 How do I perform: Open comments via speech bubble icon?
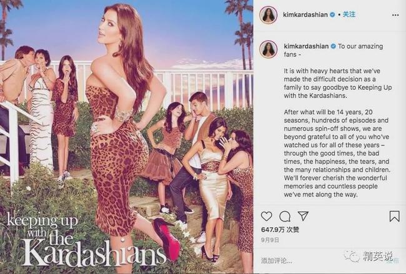pos(285,217)
